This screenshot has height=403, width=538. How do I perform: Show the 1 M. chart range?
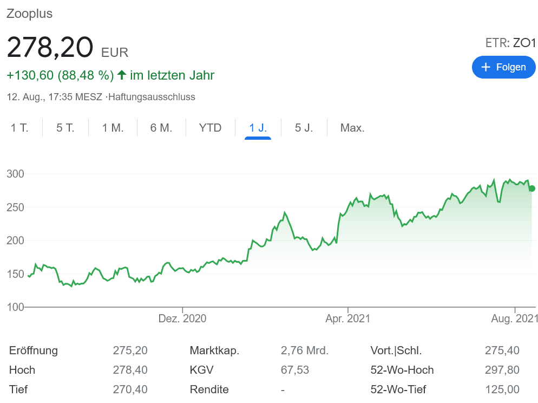113,128
